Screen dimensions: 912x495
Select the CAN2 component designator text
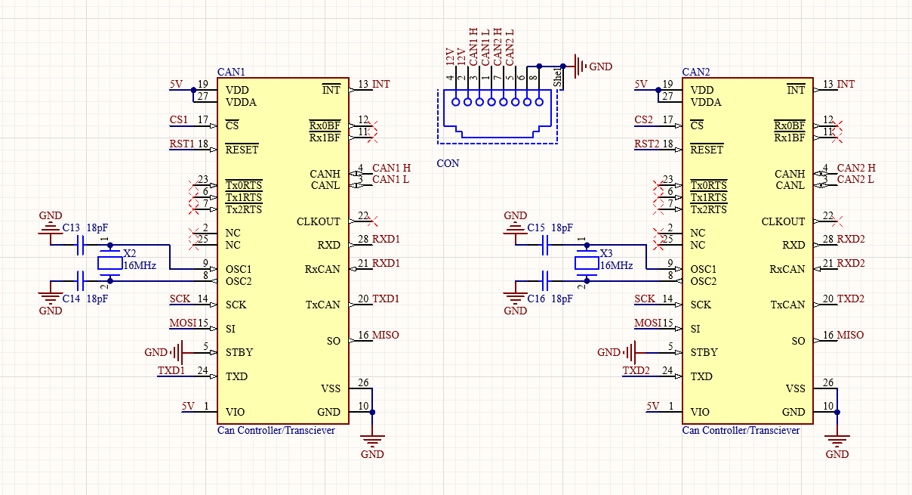[696, 72]
